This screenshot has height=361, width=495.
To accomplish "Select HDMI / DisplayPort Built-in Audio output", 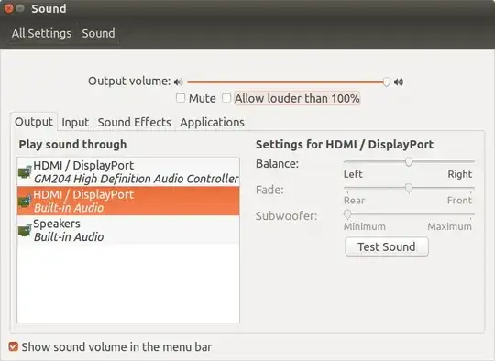I will coord(128,201).
